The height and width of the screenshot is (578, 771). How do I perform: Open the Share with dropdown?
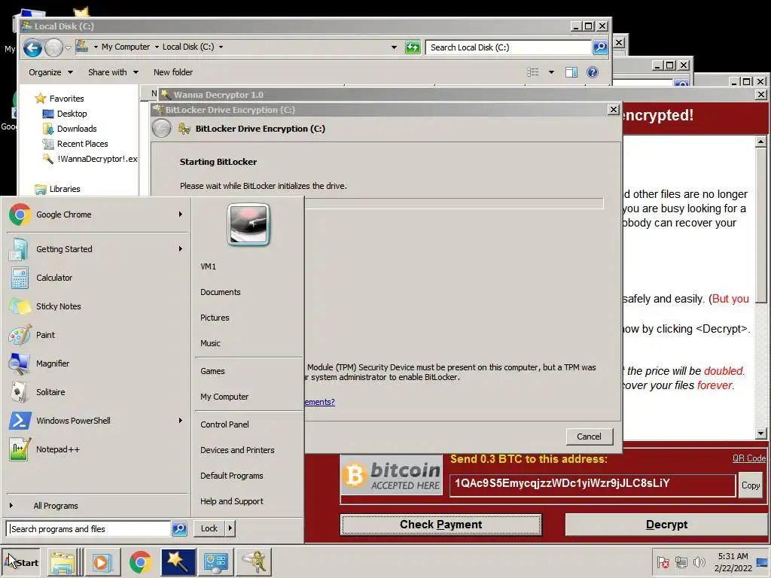(113, 72)
